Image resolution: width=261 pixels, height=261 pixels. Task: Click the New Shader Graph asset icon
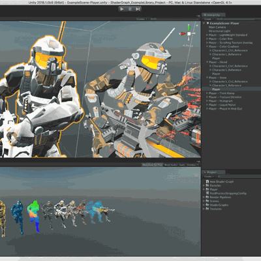(207, 181)
